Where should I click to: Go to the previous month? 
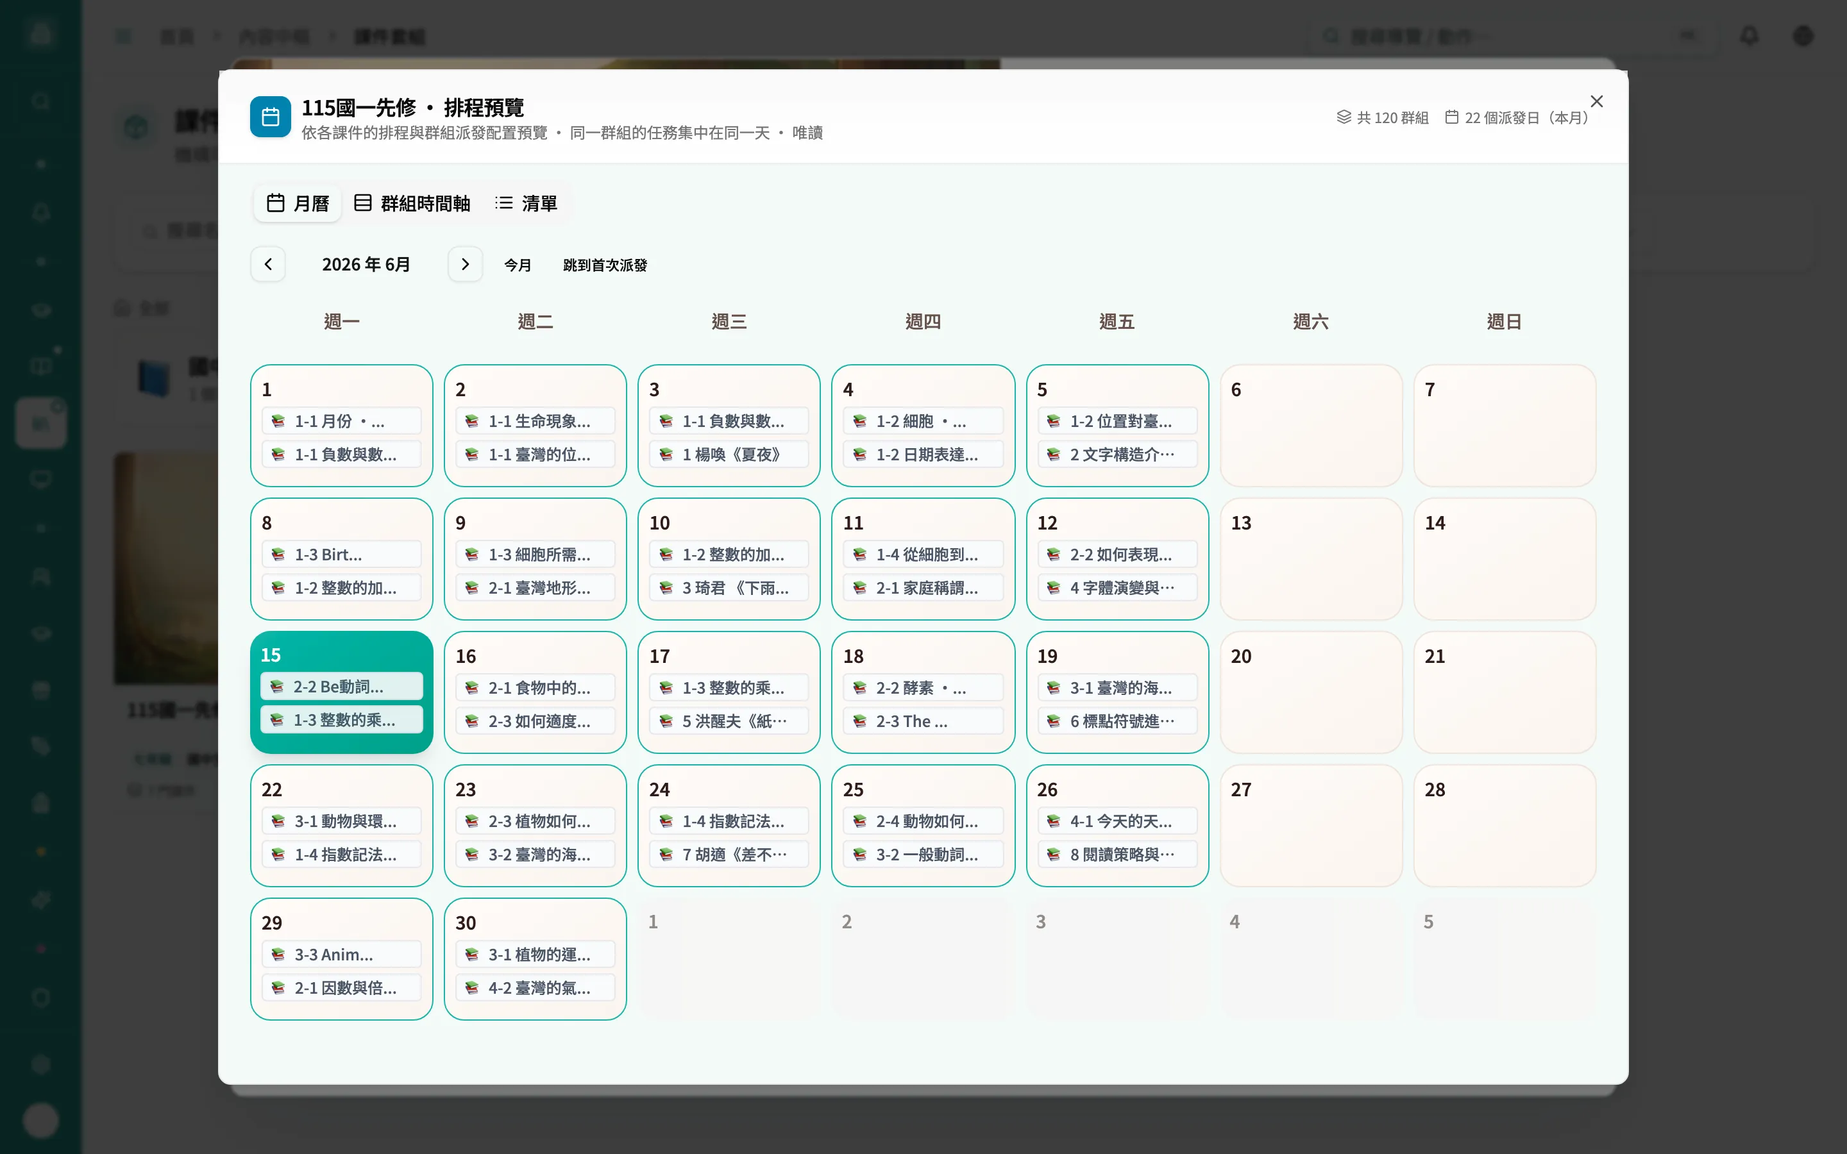(268, 264)
